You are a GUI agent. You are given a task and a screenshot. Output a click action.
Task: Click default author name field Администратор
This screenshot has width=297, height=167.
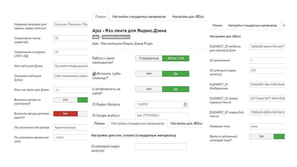click(x=71, y=128)
